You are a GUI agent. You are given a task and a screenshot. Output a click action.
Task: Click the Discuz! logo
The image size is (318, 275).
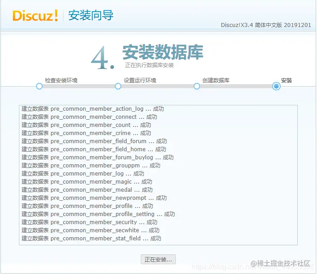click(x=35, y=16)
